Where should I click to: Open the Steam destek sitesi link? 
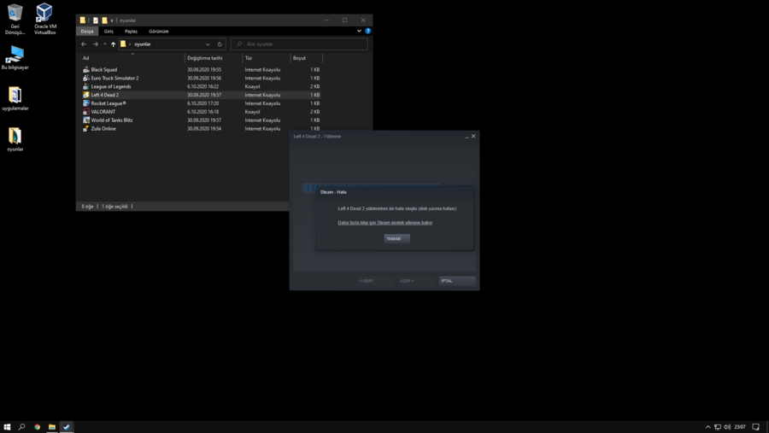pyautogui.click(x=385, y=223)
